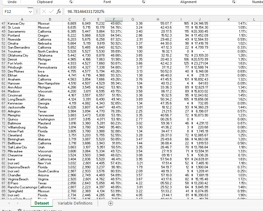Click the Accessibility checker icon in status bar
263x211 pixels.
click(19, 210)
